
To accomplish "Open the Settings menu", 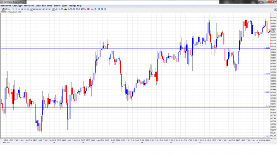I will [x=72, y=6].
